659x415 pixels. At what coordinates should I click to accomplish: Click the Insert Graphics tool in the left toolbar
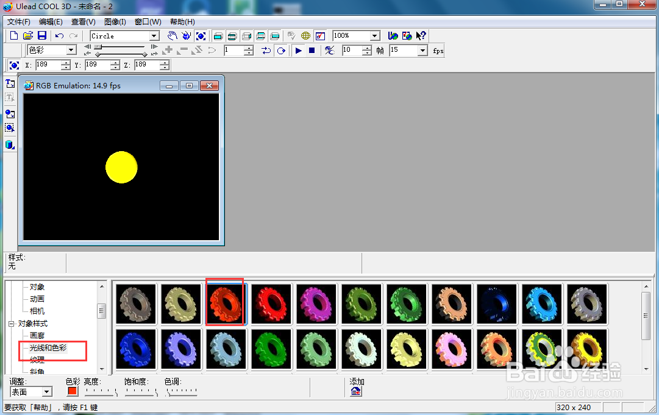click(10, 114)
